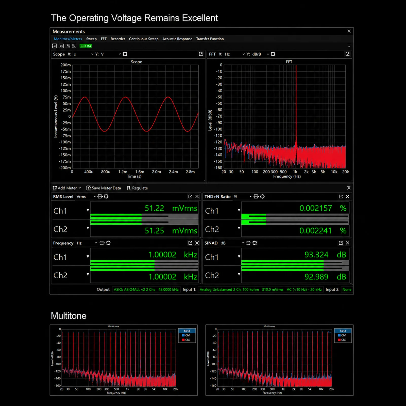The image size is (406, 406).
Task: Open Scope X axis unit dropdown
Action: 84,54
